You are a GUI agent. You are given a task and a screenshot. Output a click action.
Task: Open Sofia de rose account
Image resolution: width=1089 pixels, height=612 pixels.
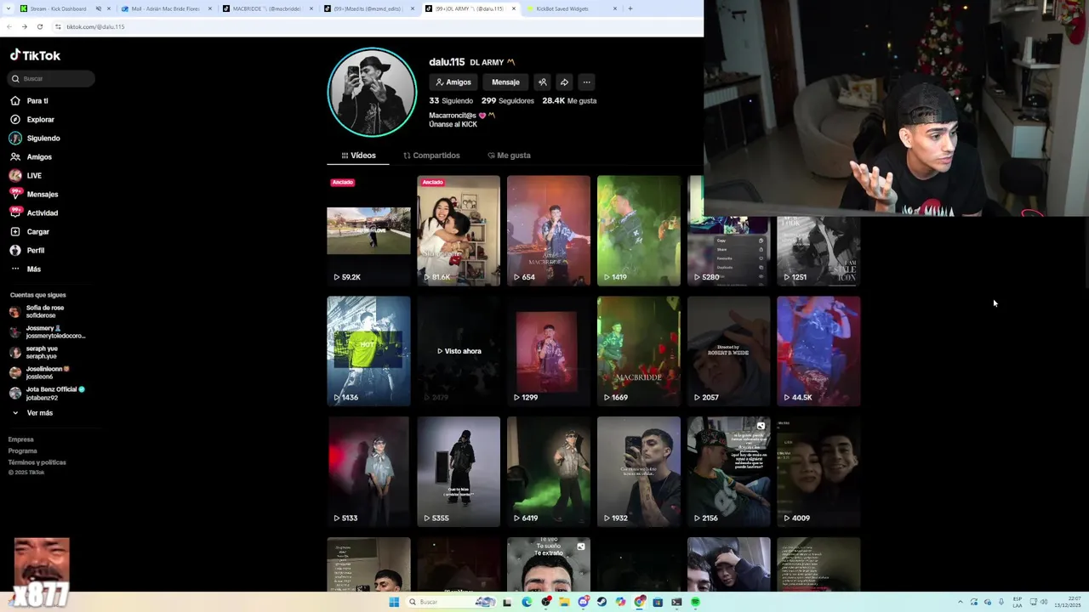click(47, 311)
